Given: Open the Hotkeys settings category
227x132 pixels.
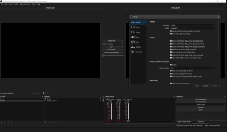Looking at the screenshot, I should (138, 47).
